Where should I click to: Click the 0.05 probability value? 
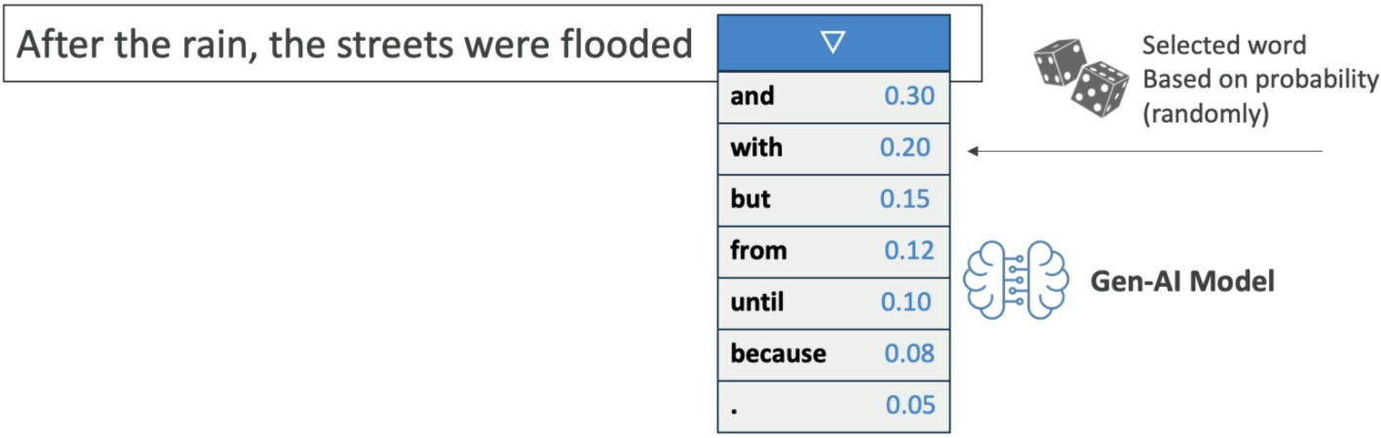(x=909, y=406)
